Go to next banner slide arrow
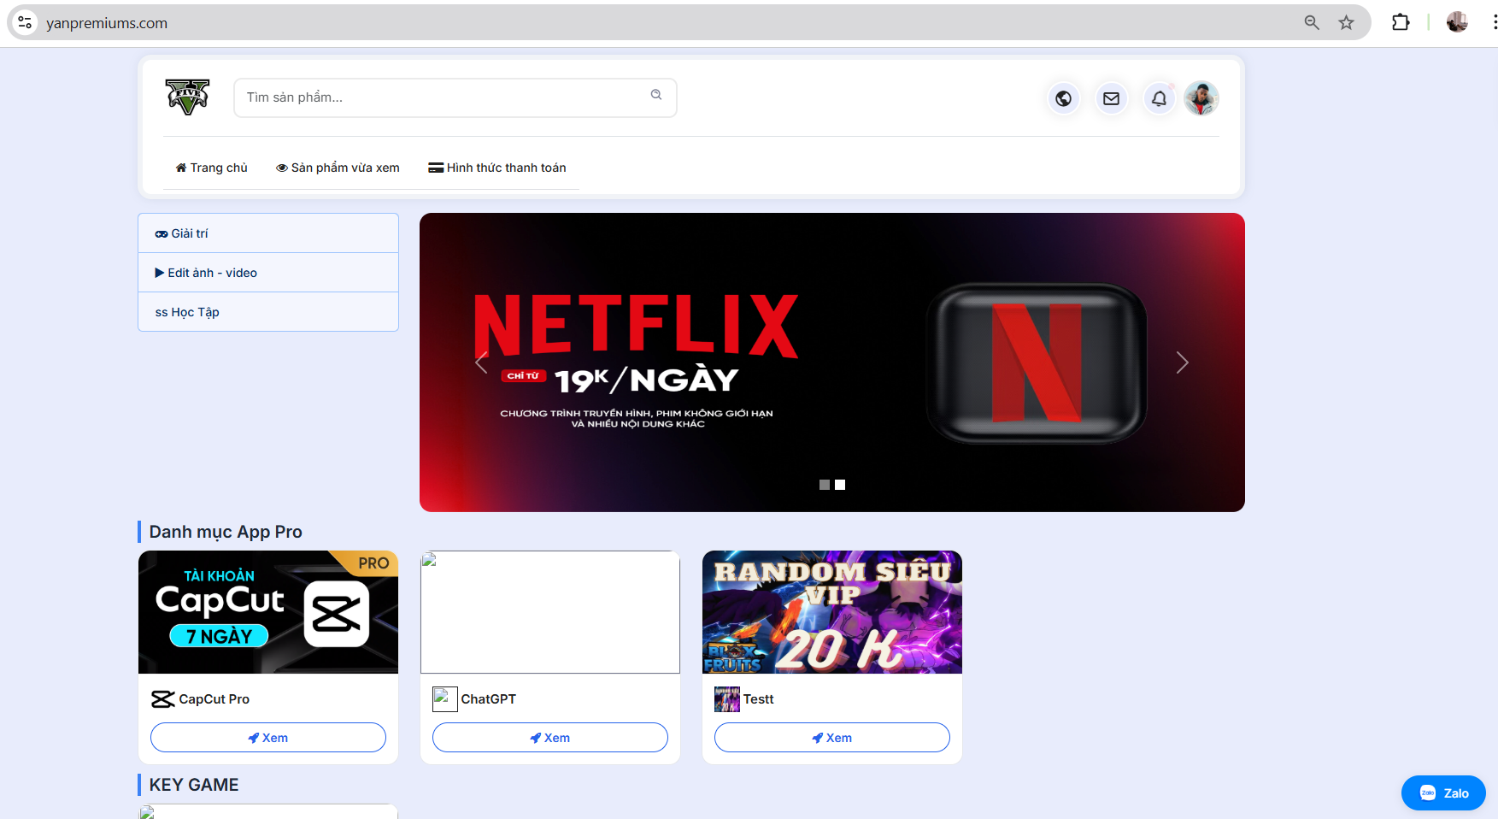Screen dimensions: 1498x819 point(1183,362)
